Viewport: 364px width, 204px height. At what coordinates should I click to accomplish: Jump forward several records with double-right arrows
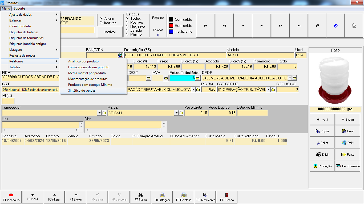click(x=280, y=25)
